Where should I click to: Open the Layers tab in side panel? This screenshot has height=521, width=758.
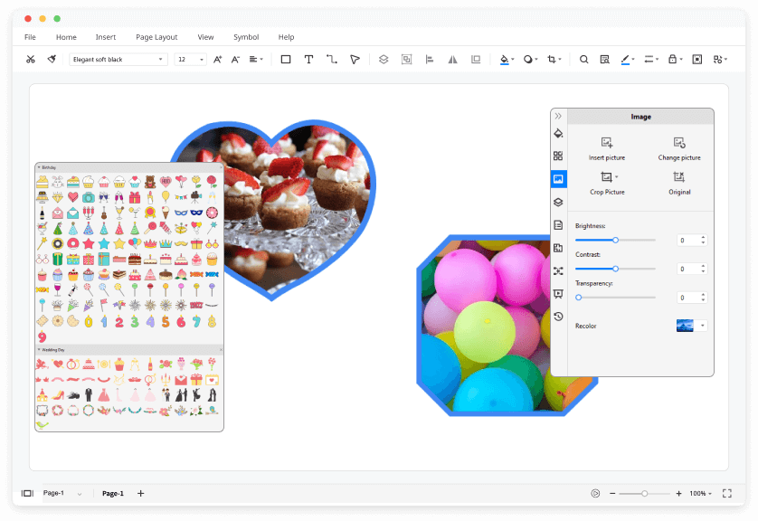(558, 202)
